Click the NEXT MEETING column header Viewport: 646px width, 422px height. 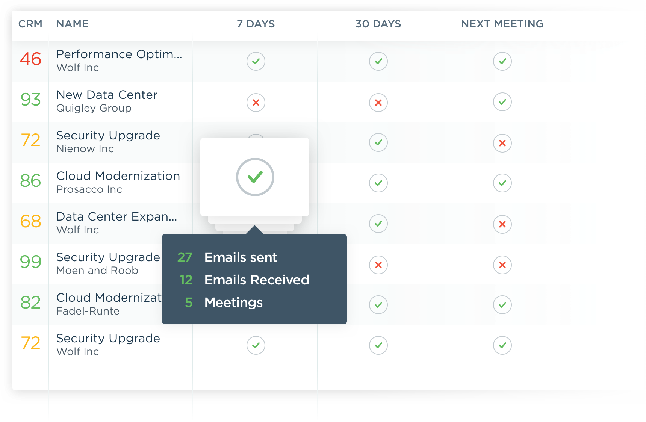tap(502, 24)
